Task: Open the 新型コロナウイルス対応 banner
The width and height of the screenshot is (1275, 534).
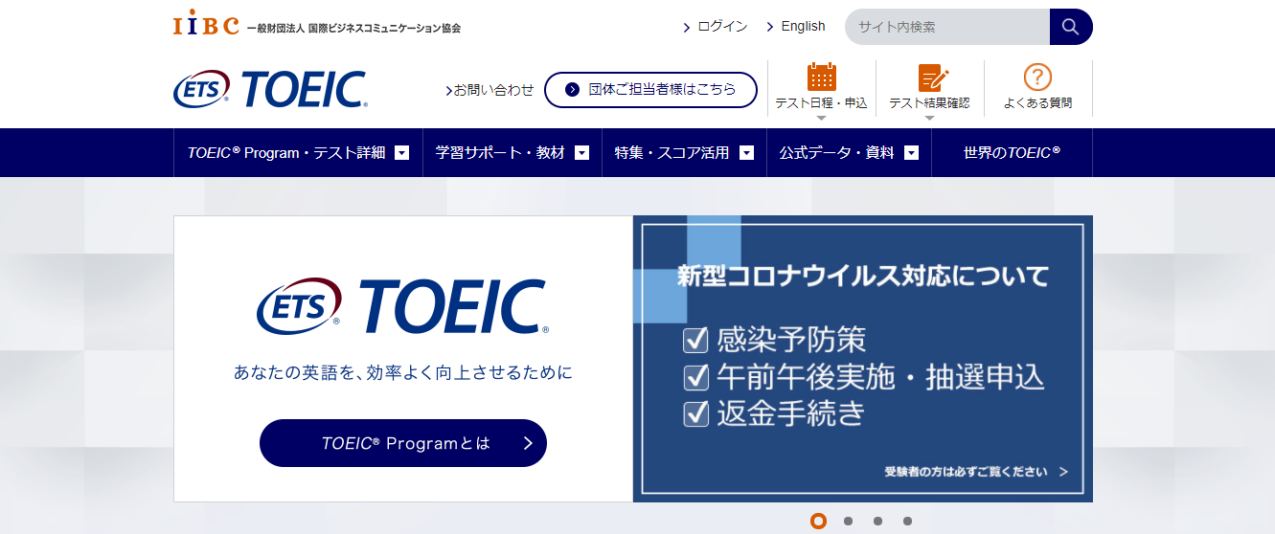Action: (x=863, y=359)
